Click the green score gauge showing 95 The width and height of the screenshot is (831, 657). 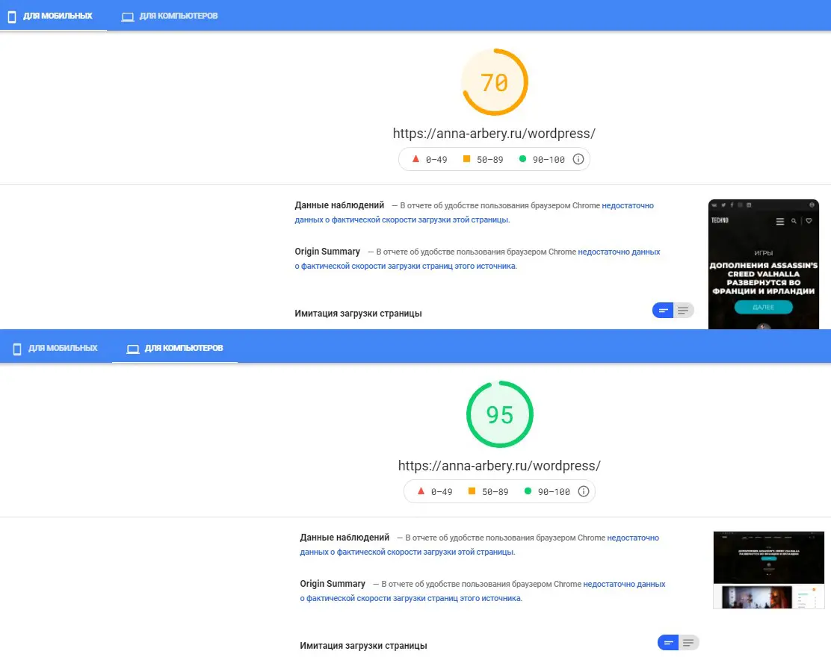[499, 414]
